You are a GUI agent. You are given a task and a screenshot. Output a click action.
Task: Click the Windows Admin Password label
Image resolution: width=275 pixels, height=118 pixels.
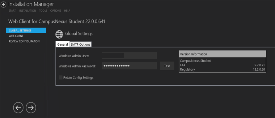coord(77,66)
